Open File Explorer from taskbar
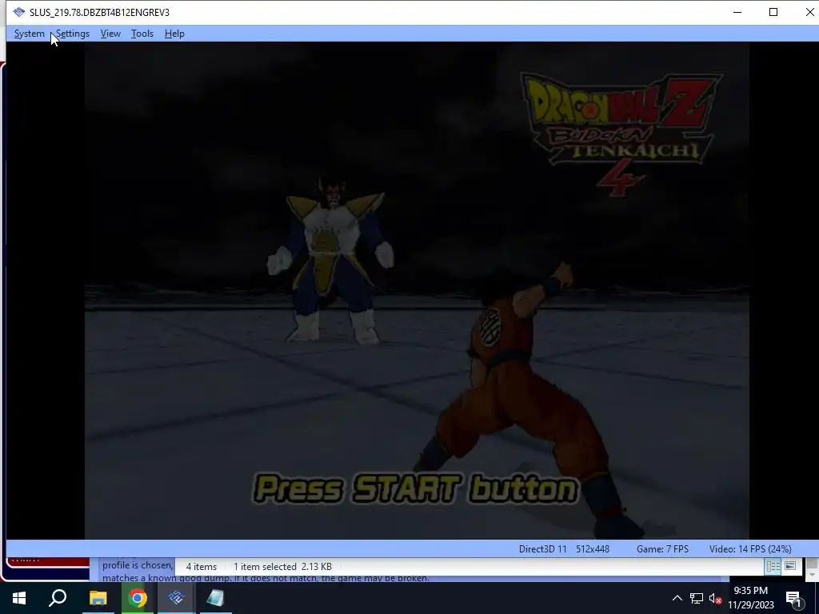 click(x=98, y=598)
